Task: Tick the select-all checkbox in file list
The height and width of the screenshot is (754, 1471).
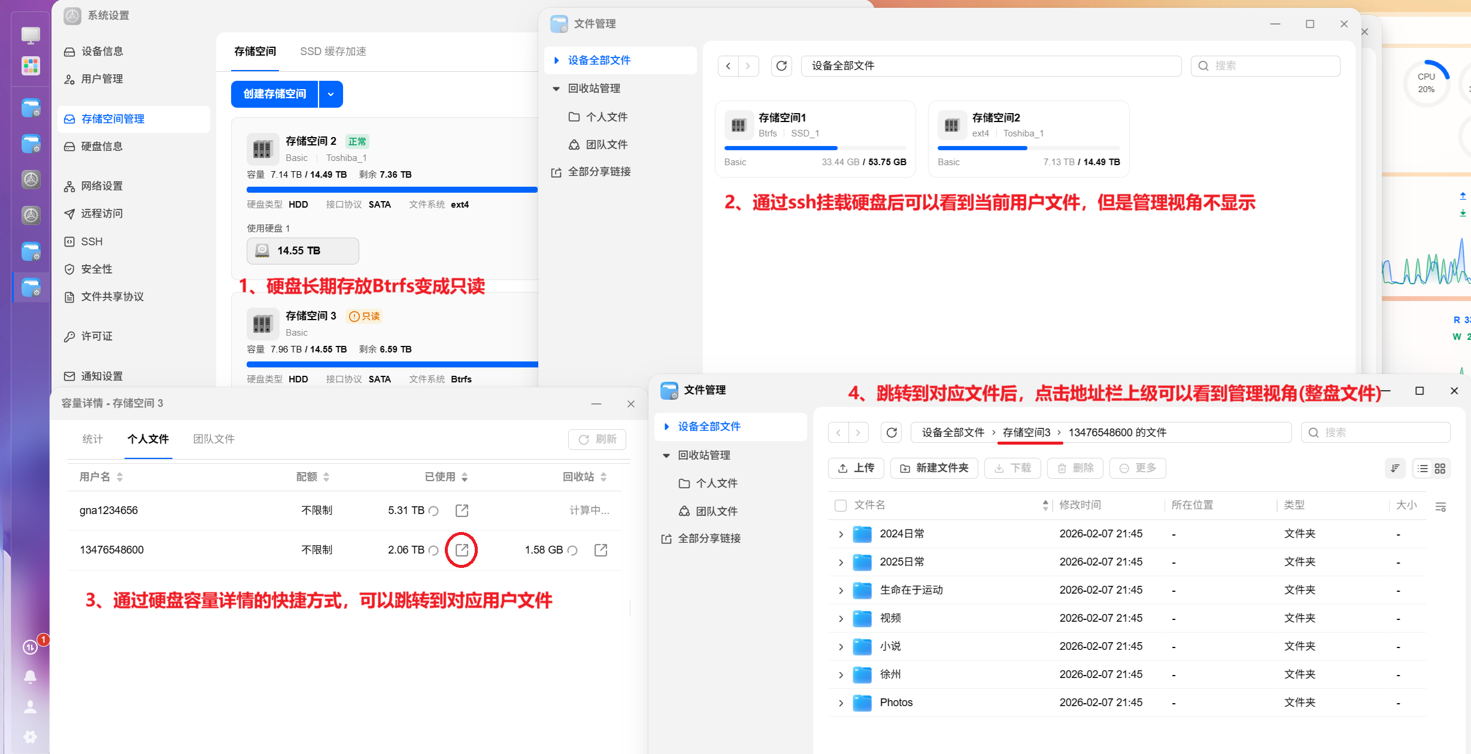Action: click(x=841, y=506)
